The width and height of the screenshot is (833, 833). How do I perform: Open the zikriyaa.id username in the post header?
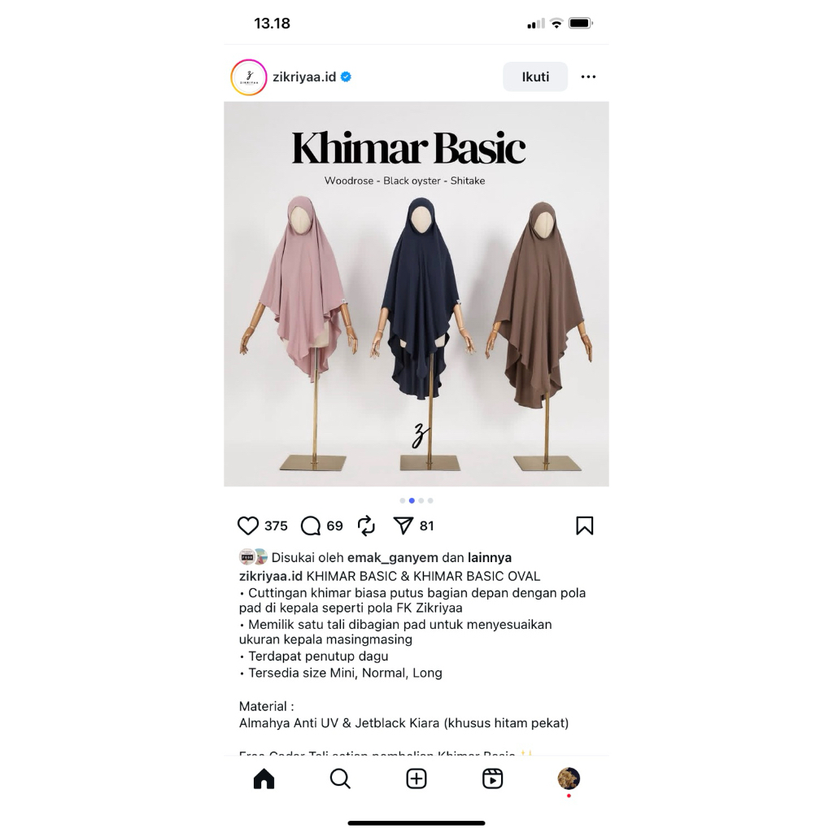point(304,77)
